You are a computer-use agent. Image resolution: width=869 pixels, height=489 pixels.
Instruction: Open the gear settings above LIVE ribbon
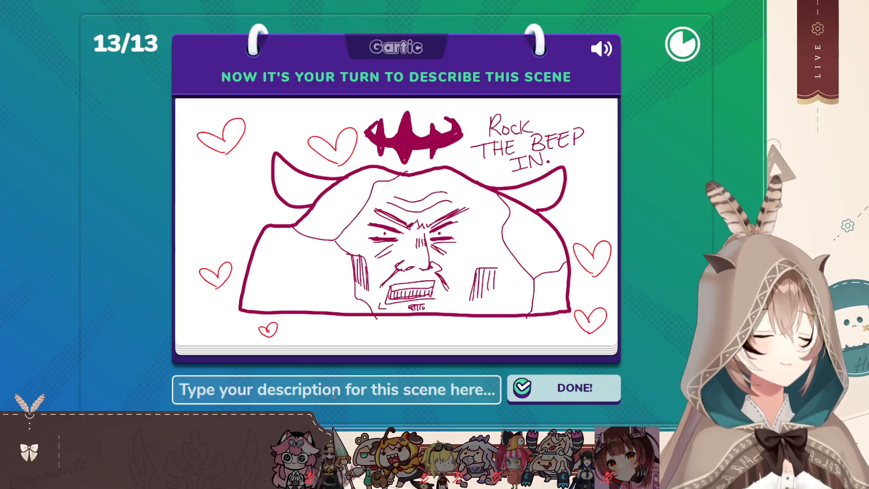point(817,29)
